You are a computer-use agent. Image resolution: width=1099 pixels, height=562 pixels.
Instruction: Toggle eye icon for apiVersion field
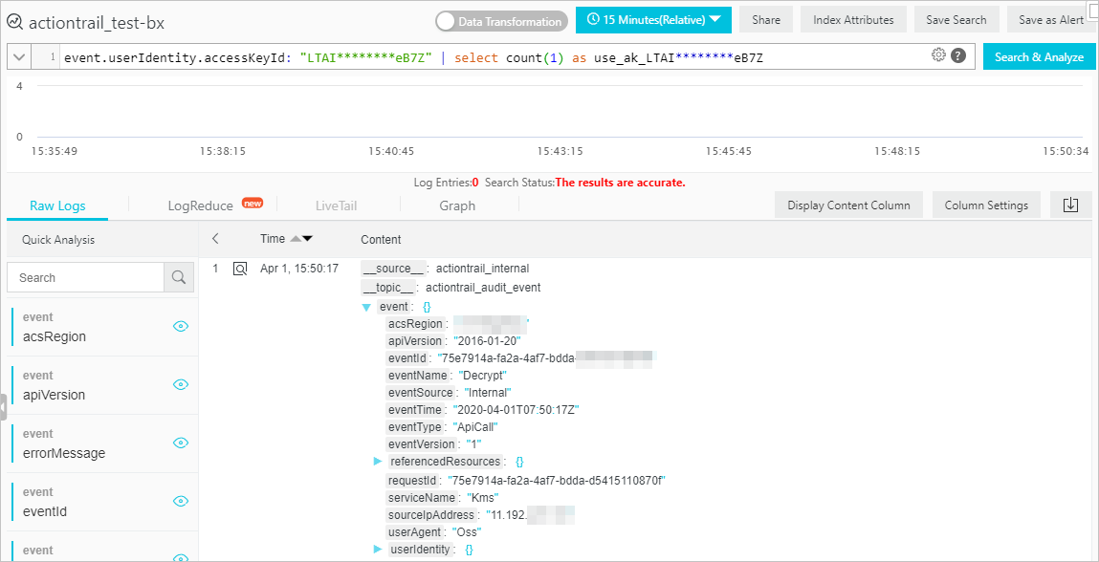coord(181,384)
